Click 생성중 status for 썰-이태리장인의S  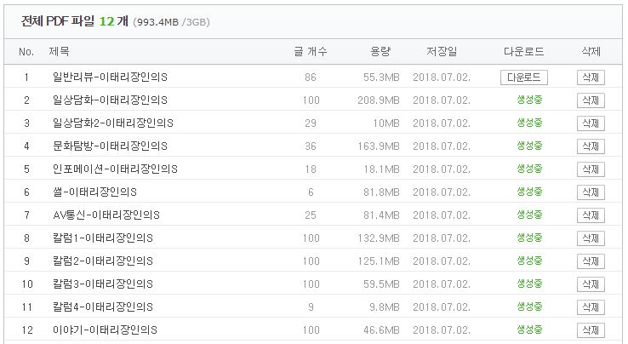pos(529,192)
